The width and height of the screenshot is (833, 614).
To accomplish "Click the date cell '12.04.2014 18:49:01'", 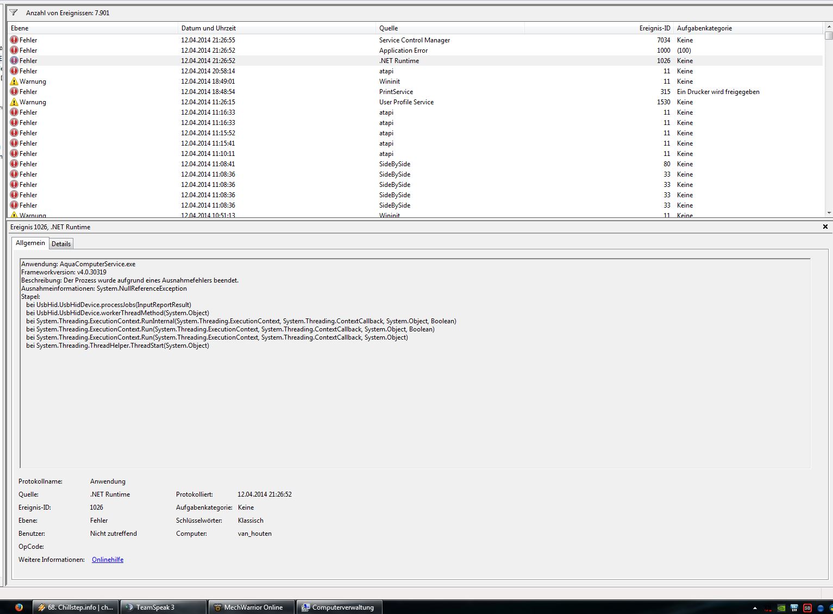I will pyautogui.click(x=208, y=82).
